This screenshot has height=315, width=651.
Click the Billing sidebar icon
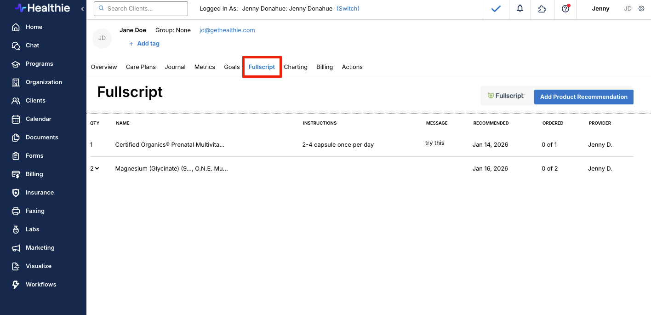[16, 174]
